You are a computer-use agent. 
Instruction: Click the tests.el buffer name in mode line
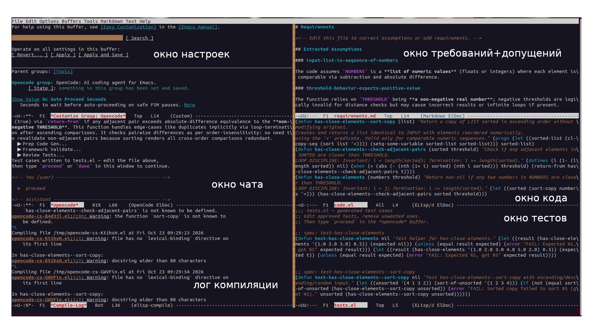(351, 305)
